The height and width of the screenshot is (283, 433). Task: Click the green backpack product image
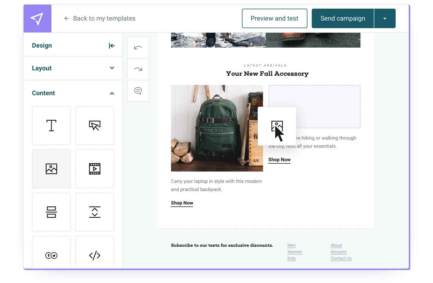[217, 128]
